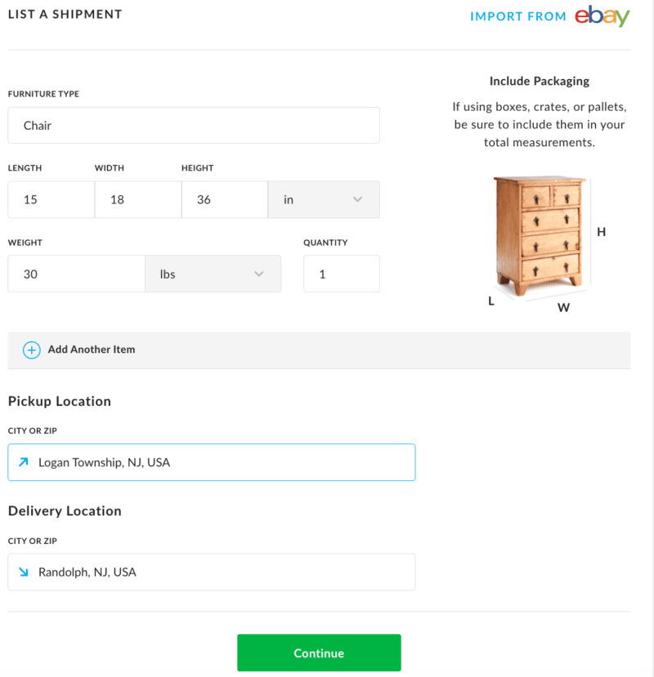Edit the Weight value field

(x=76, y=274)
